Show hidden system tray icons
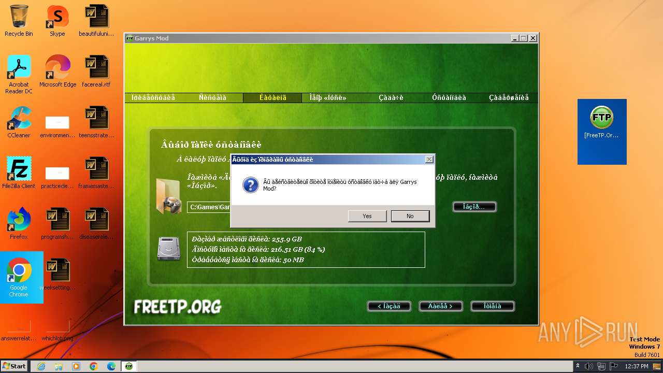Image resolution: width=663 pixels, height=373 pixels. 578,366
